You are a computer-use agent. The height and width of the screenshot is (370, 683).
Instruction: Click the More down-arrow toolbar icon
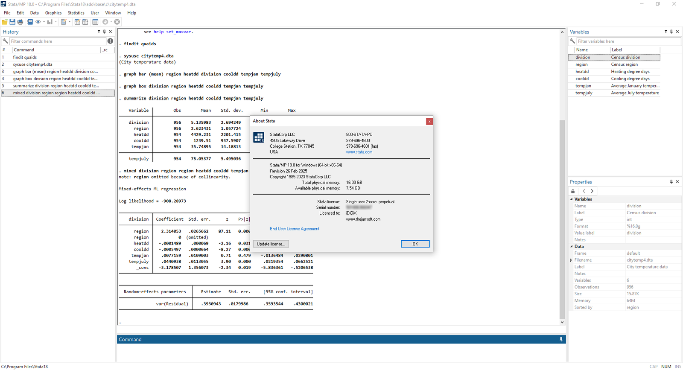tap(105, 22)
